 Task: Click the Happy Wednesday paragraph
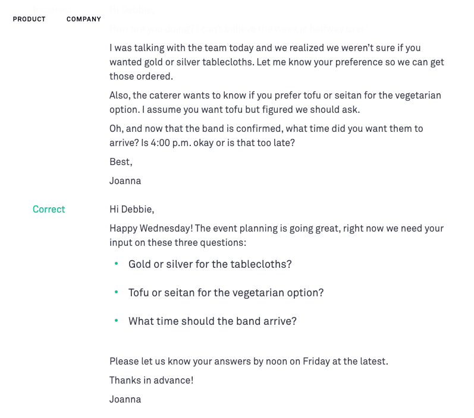pos(277,235)
